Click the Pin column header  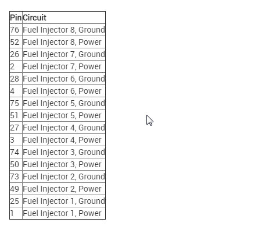coord(16,17)
